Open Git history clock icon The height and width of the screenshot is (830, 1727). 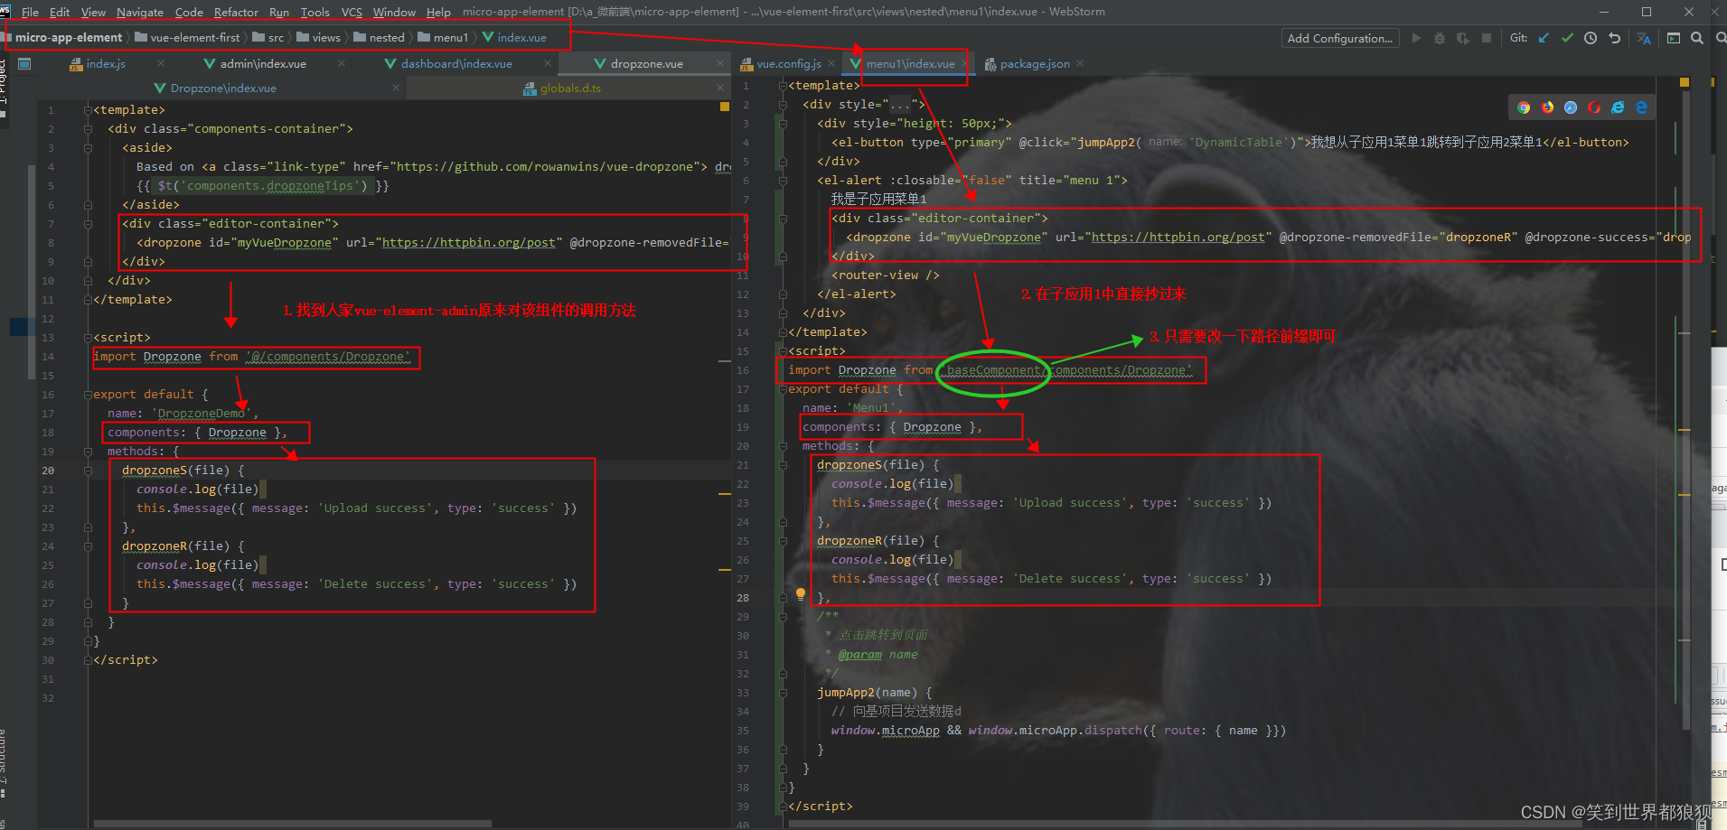[1591, 38]
